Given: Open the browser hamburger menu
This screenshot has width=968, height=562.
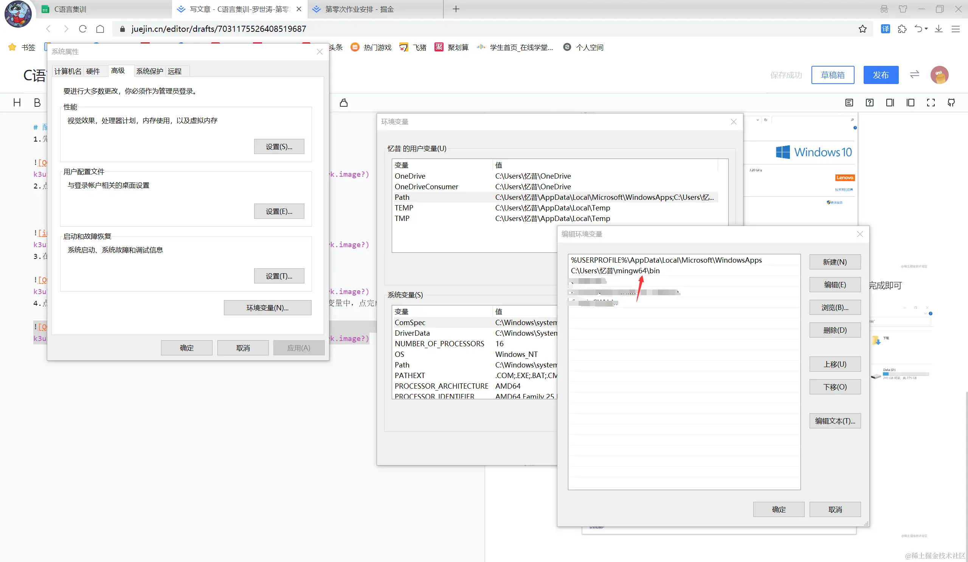Looking at the screenshot, I should [x=956, y=29].
